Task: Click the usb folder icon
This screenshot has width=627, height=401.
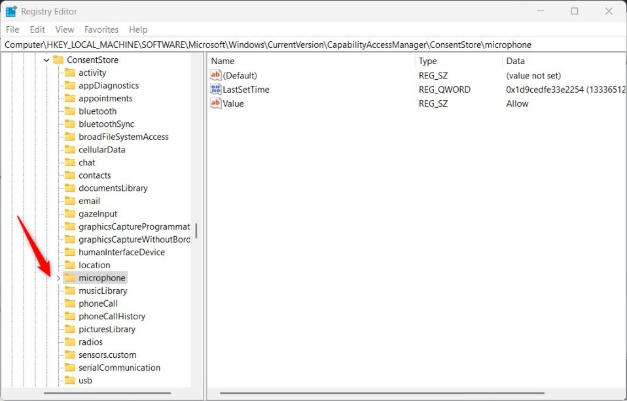Action: [70, 380]
